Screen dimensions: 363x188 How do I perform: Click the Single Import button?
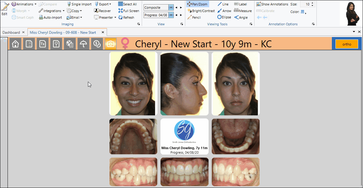pyautogui.click(x=79, y=4)
